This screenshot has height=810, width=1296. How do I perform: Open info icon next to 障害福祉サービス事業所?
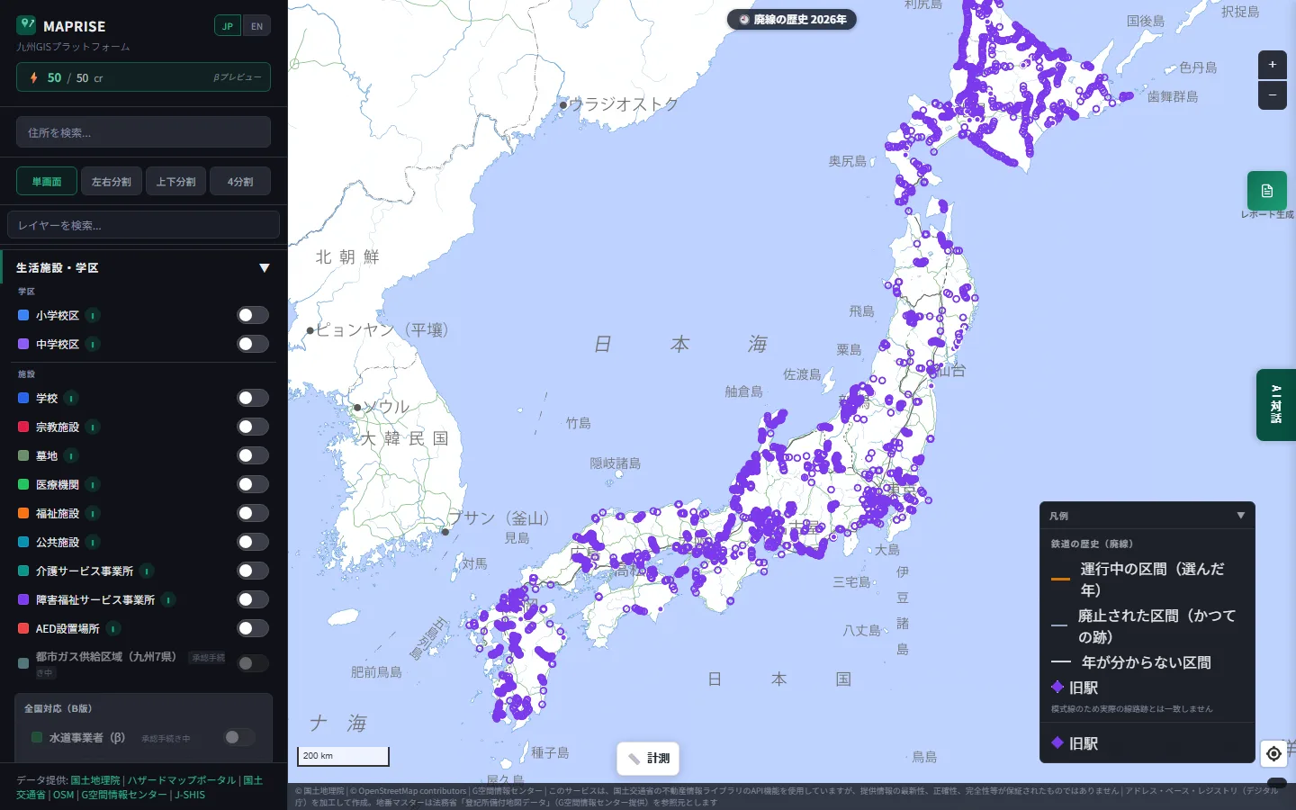click(x=168, y=600)
